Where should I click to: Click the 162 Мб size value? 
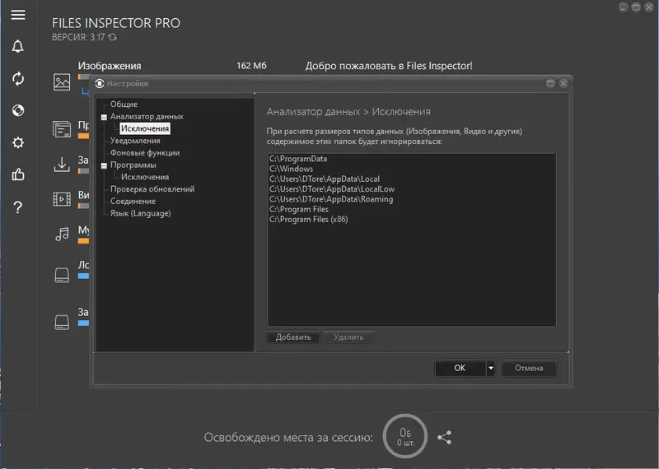[251, 66]
